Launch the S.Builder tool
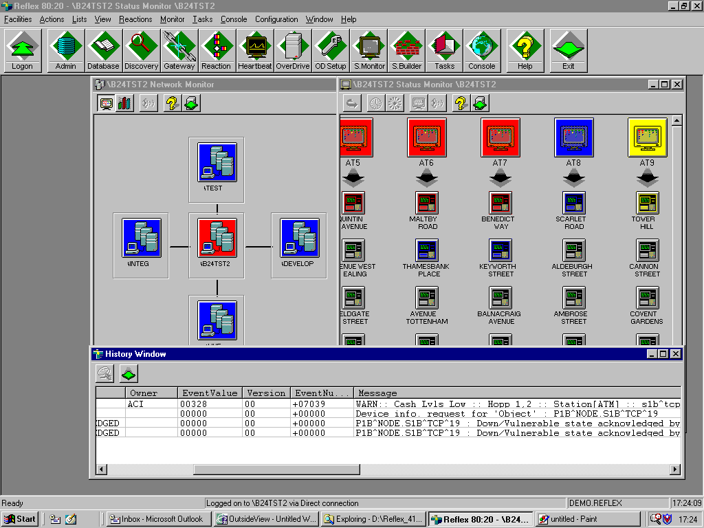 (x=406, y=50)
